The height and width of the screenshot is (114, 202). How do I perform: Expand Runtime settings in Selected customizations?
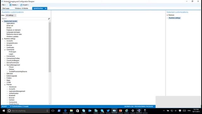coord(167,18)
